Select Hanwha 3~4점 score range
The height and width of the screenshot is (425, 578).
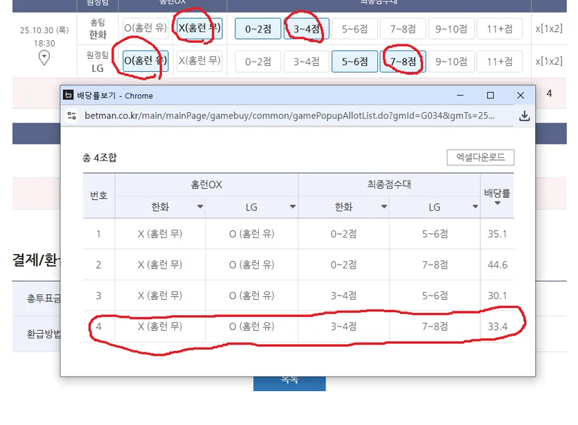(307, 29)
